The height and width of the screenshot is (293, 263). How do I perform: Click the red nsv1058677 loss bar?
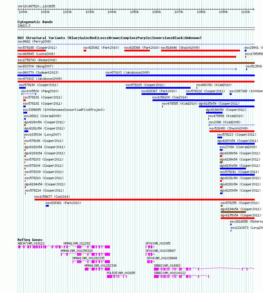pyautogui.click(x=145, y=200)
